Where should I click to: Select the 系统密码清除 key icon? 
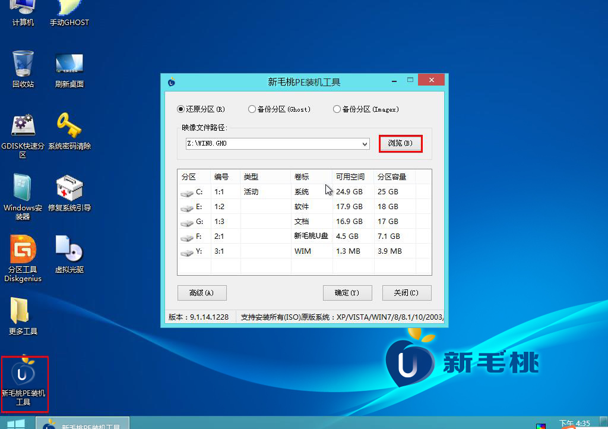click(x=69, y=131)
